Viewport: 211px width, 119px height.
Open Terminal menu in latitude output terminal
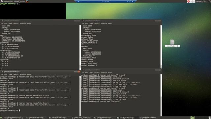(x=23, y=23)
